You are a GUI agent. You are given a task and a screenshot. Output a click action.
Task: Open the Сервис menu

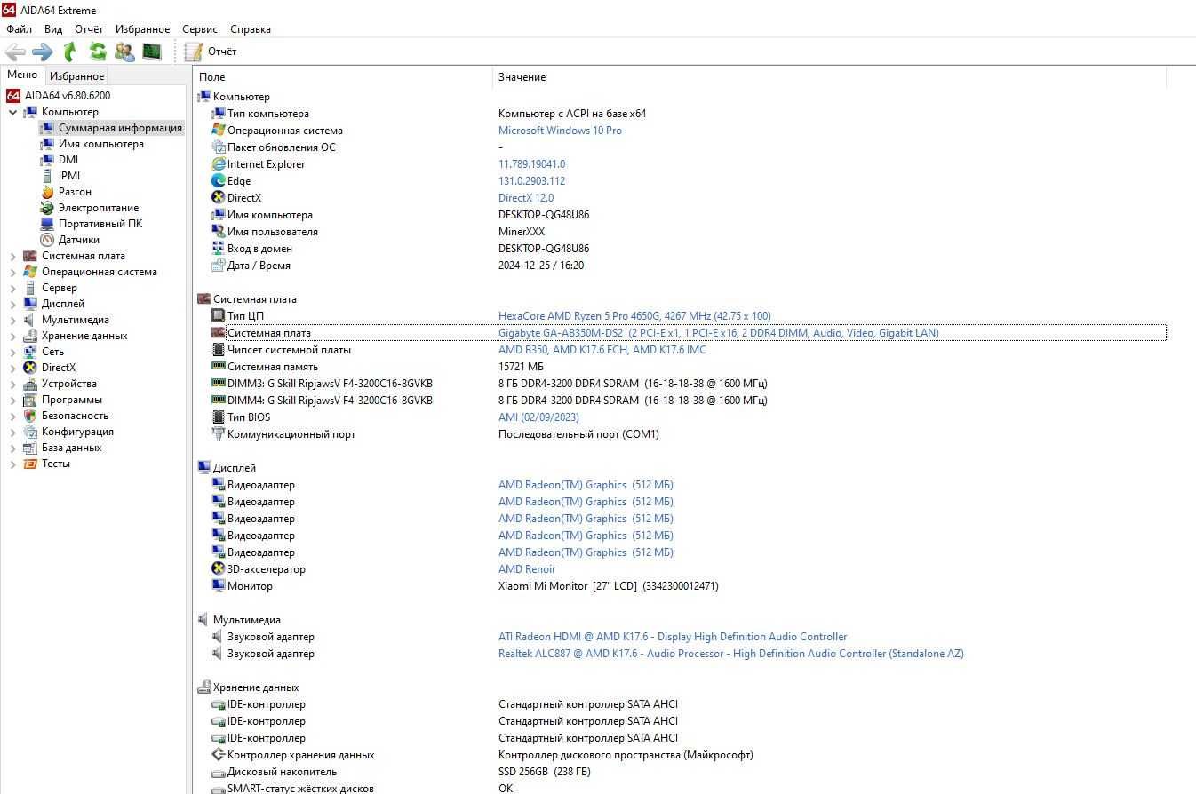point(200,29)
